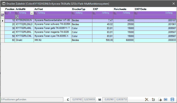Select EKP/Seite value ,000187
Viewport: 177px width, 103px height.
[155, 20]
